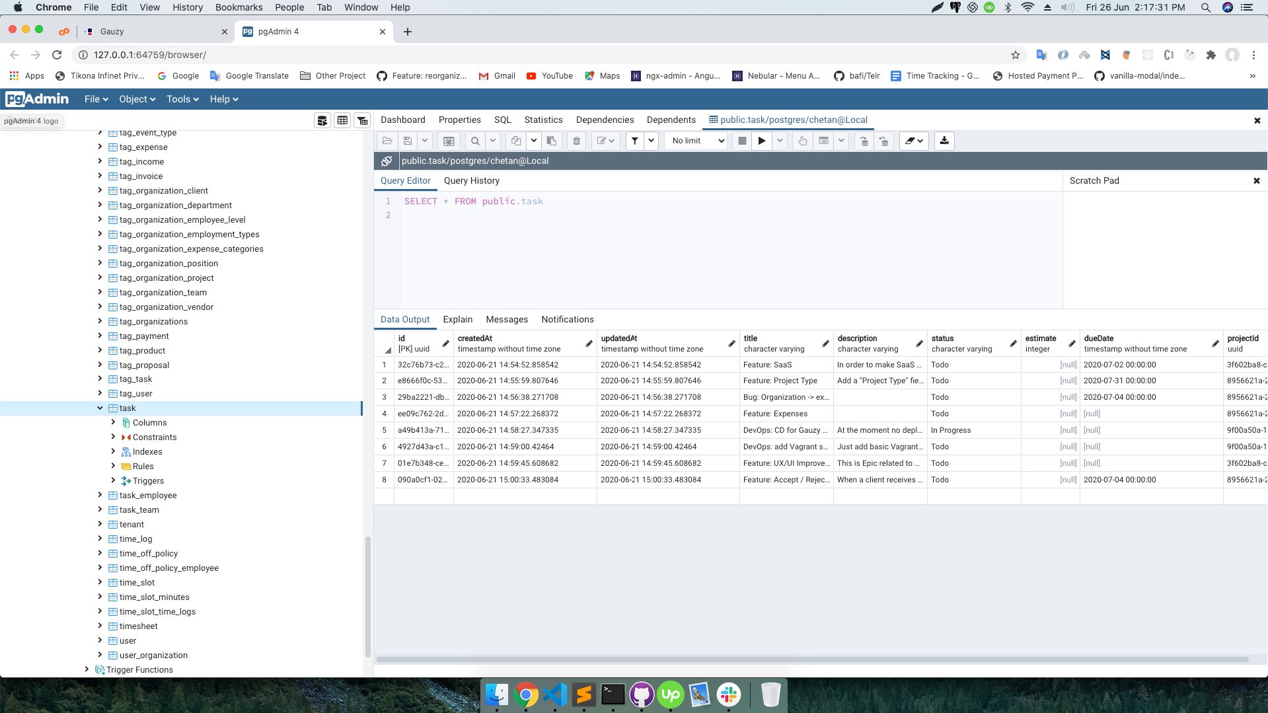Click the Filter rows funnel icon
The image size is (1268, 713).
point(634,141)
